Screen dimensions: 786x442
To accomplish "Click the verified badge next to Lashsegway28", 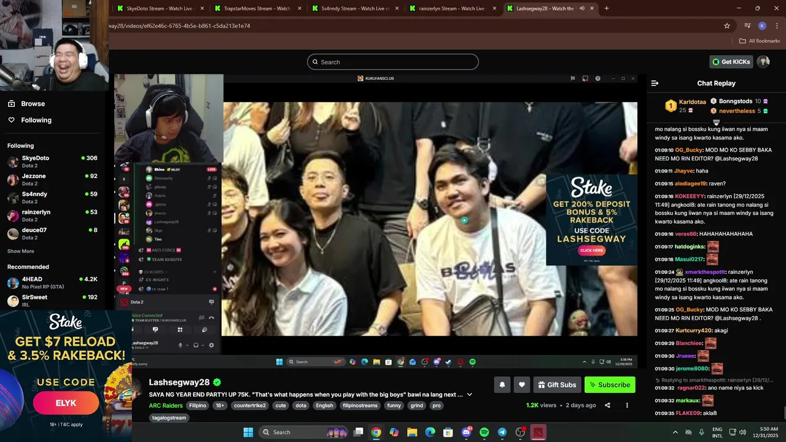I will click(x=217, y=382).
